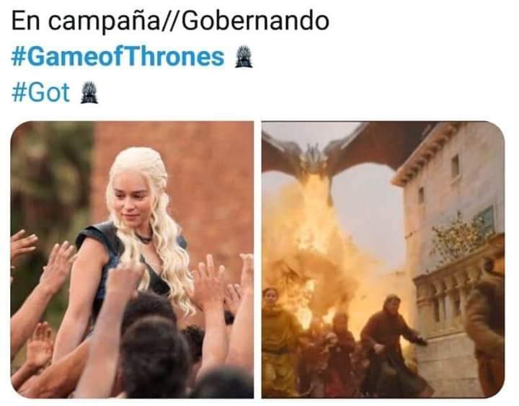Click the raised hand at the left photo's edge
Screen dimensions: 519x406
coord(22,245)
